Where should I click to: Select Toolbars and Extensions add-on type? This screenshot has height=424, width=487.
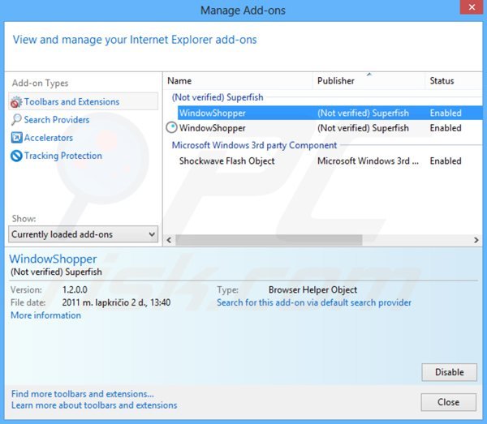84,101
